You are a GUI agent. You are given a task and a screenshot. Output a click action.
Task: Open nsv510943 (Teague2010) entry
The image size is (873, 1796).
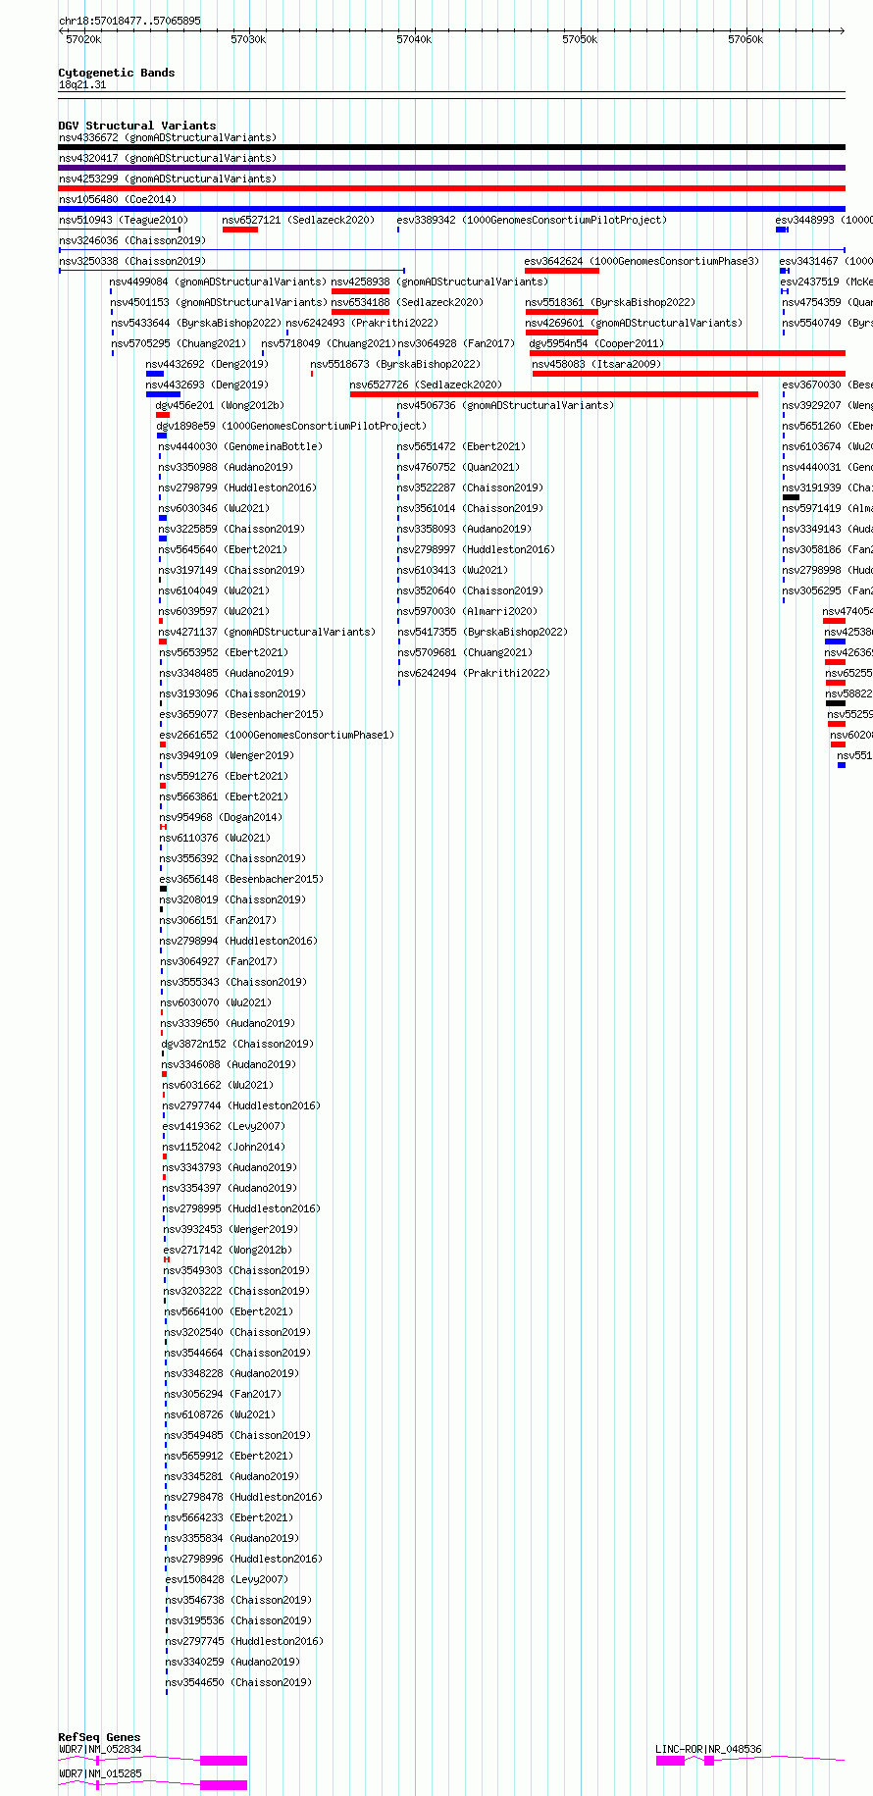[x=124, y=220]
